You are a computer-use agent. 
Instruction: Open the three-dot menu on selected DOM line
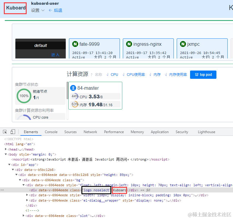[2, 190]
